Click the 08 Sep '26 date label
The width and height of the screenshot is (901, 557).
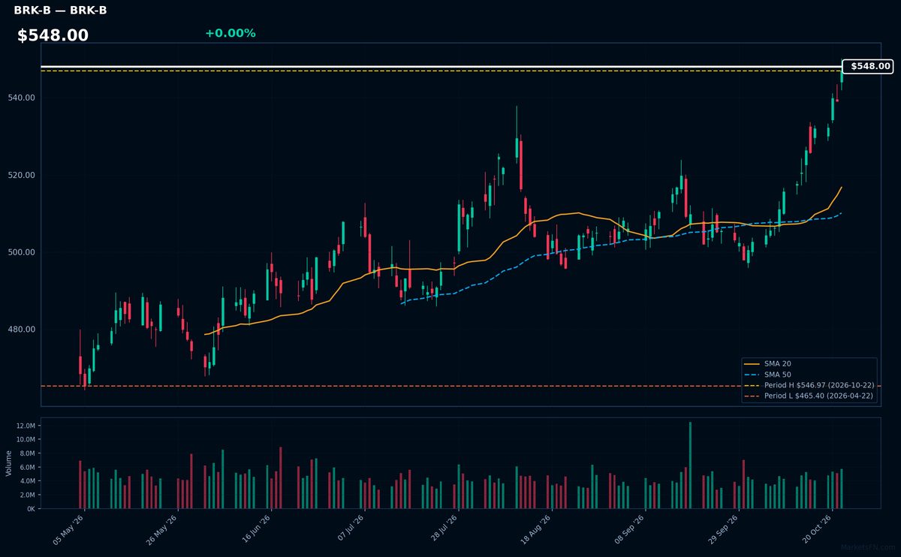pos(629,531)
